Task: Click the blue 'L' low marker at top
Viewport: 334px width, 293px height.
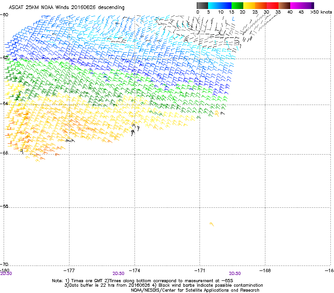Action: coord(233,19)
